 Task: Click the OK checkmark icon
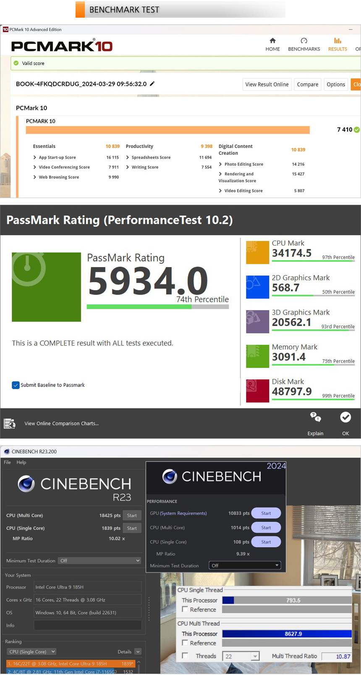click(345, 417)
